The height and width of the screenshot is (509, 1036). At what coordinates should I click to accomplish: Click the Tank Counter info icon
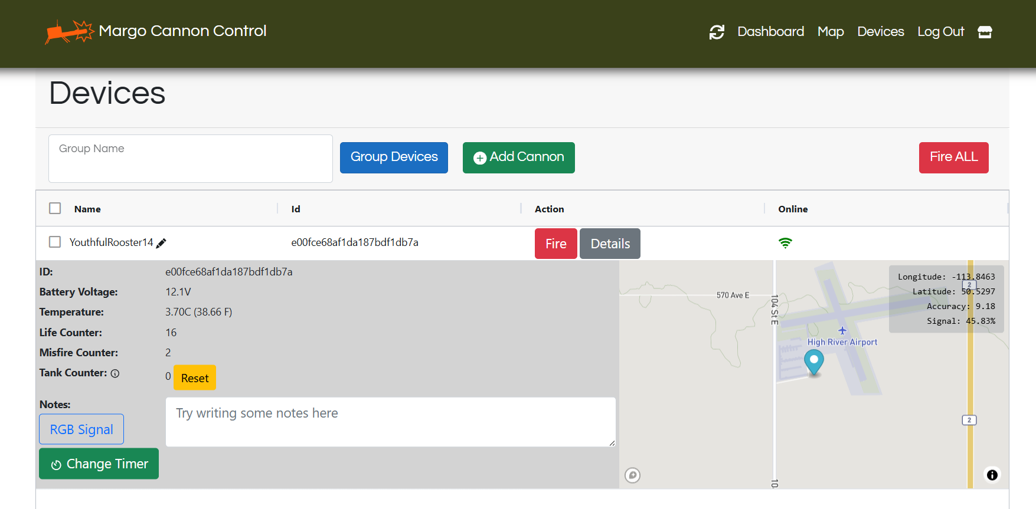115,373
